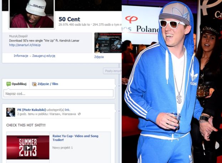Click the green Opublikuj speech bubble icon
Viewport: 222px width, 163px height.
9,84
